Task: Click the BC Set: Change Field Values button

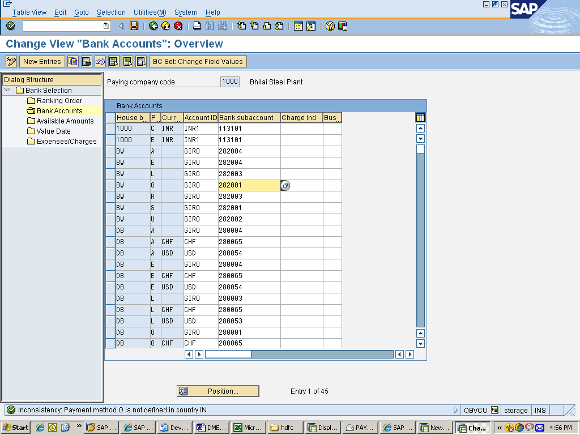Action: click(x=198, y=62)
